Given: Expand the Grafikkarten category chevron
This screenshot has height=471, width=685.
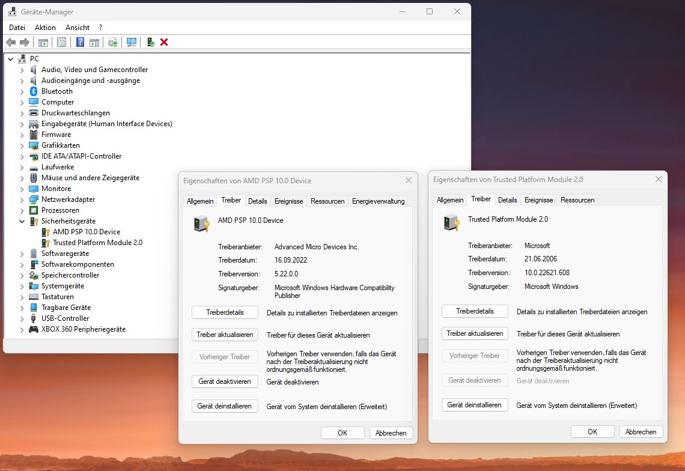Looking at the screenshot, I should coord(22,145).
